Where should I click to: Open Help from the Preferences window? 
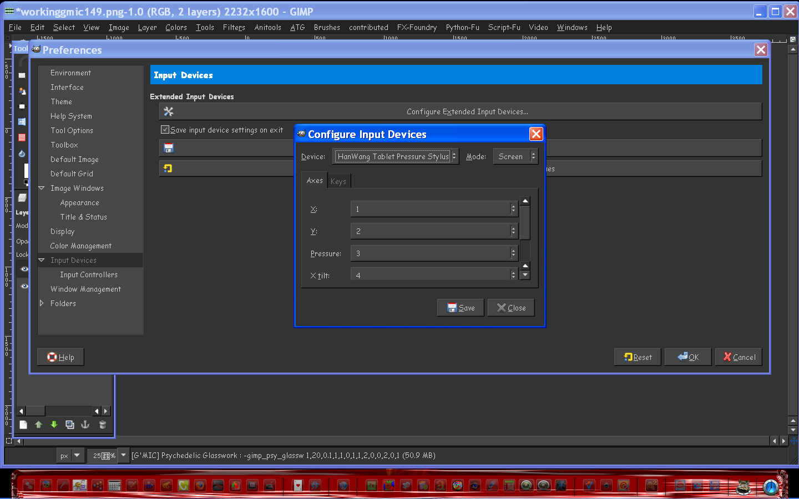tap(60, 357)
